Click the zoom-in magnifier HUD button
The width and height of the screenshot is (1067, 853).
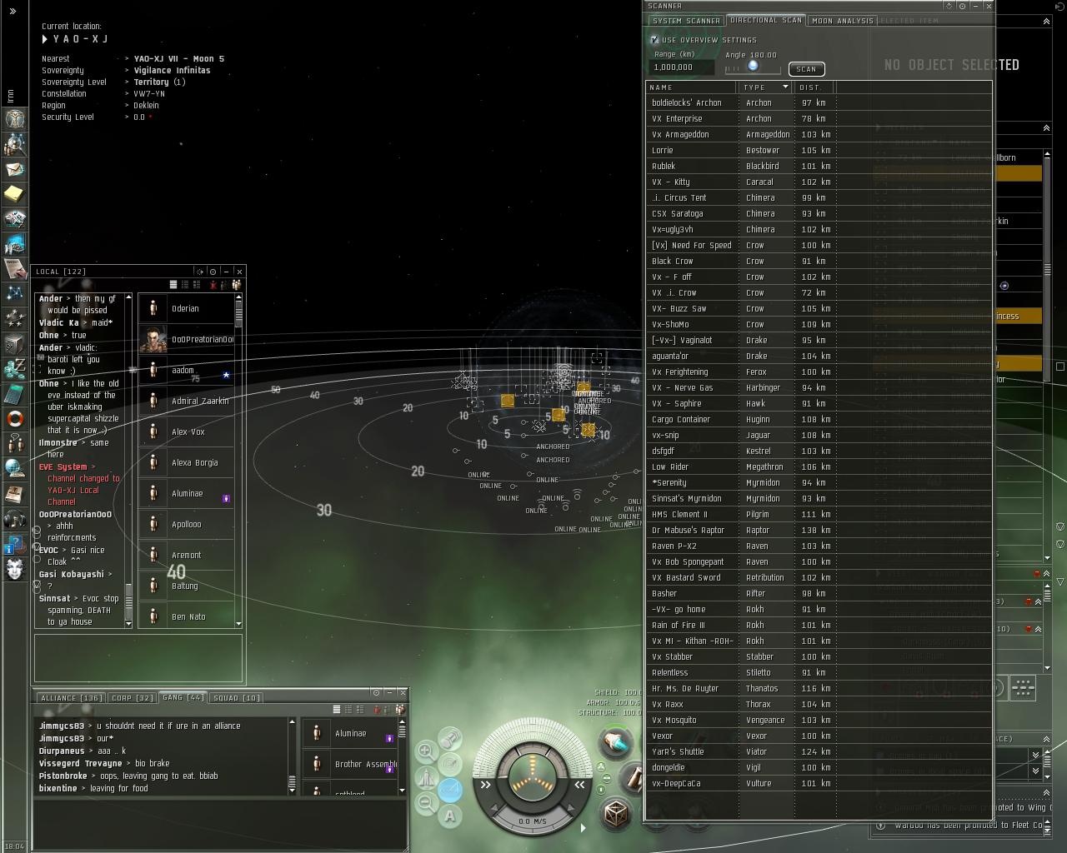[426, 751]
